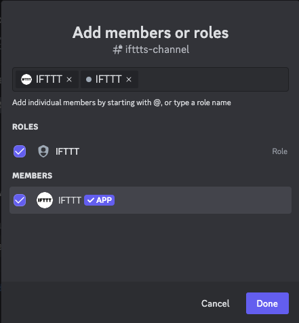
Task: Click the Done button
Action: pyautogui.click(x=267, y=303)
